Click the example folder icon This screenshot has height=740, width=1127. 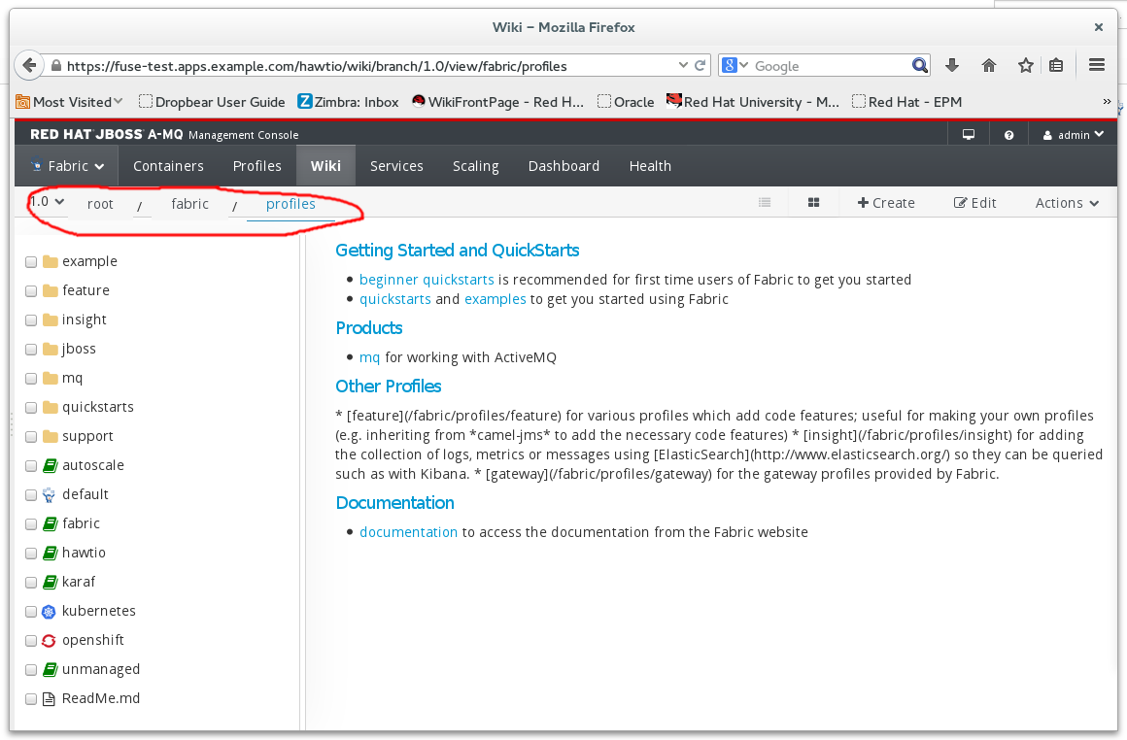[x=50, y=261]
